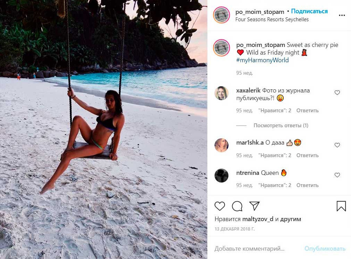The height and width of the screenshot is (259, 351).
Task: Open Four Seasons Resorts Seychelles location
Action: coord(272,19)
